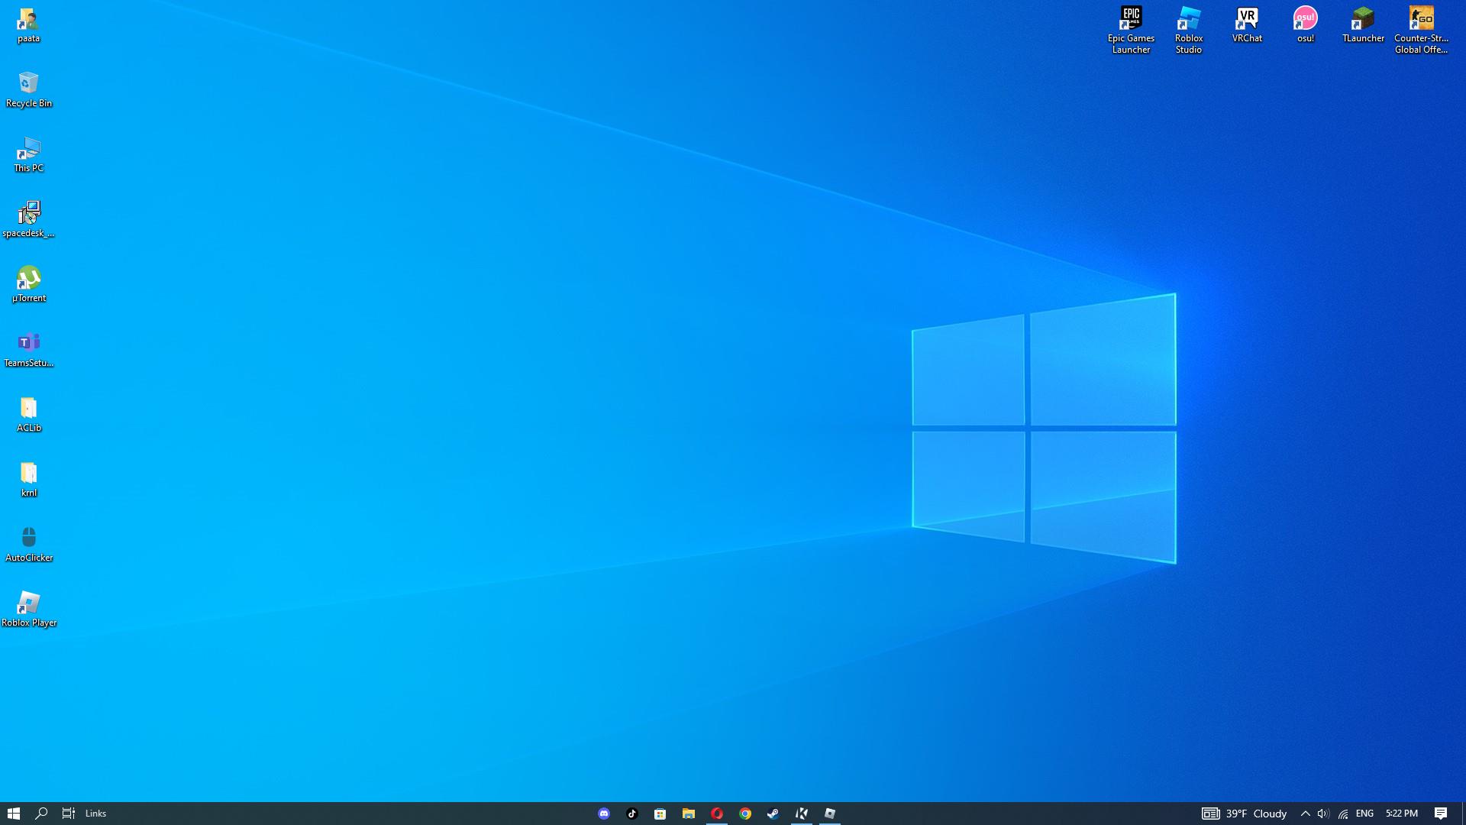This screenshot has height=825, width=1466.
Task: Click the Links toolbar on the taskbar
Action: [95, 814]
